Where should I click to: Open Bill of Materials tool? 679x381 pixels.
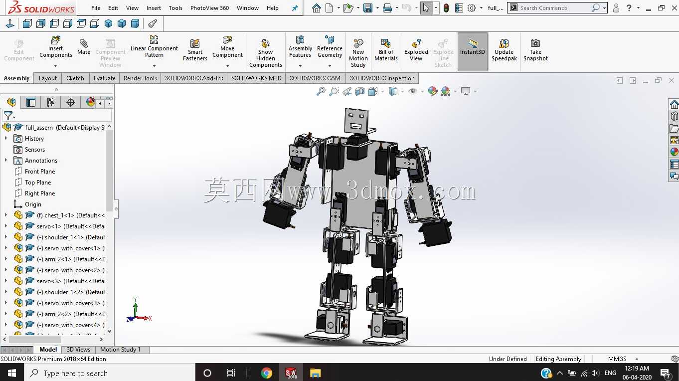tap(386, 50)
